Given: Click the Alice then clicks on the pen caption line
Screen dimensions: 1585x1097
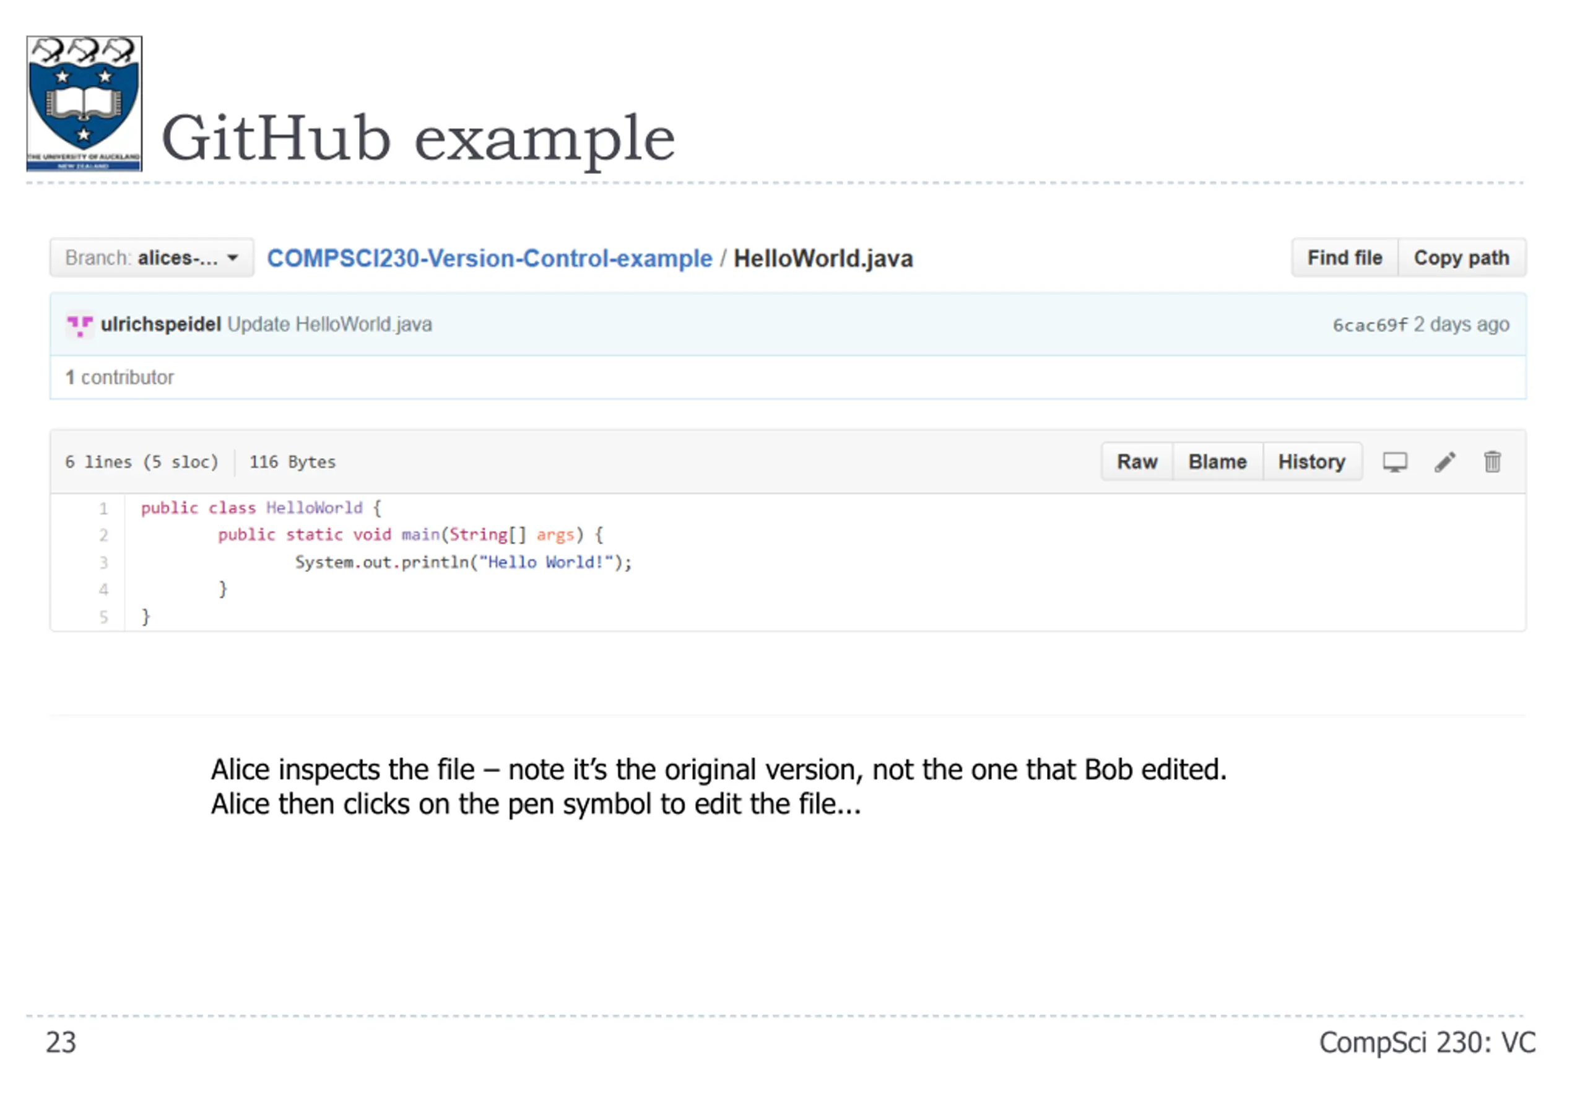Looking at the screenshot, I should pyautogui.click(x=536, y=804).
